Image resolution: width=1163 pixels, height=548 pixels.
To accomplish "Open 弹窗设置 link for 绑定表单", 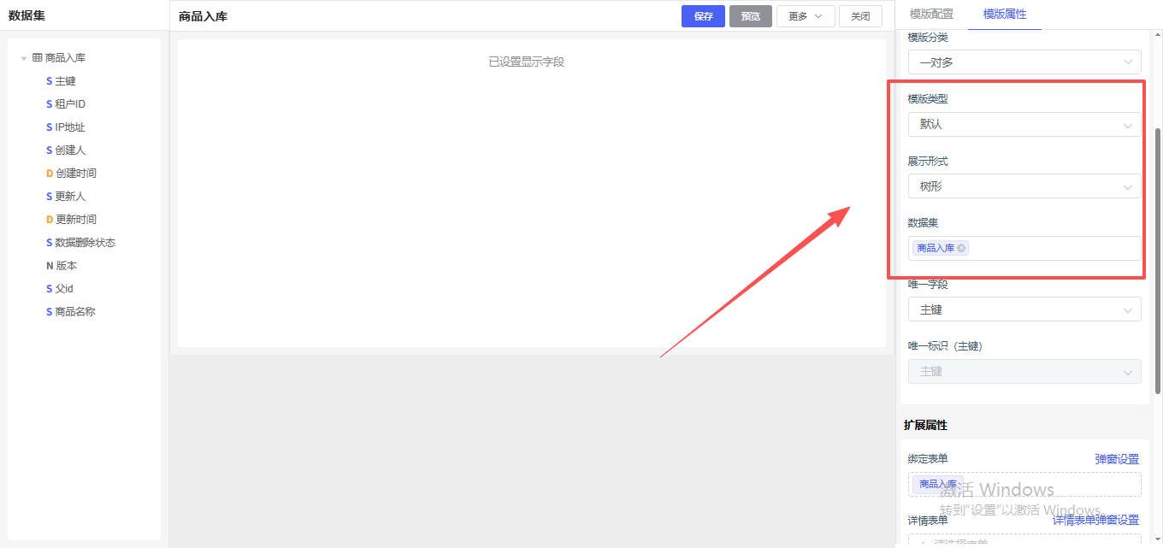I will click(1117, 459).
